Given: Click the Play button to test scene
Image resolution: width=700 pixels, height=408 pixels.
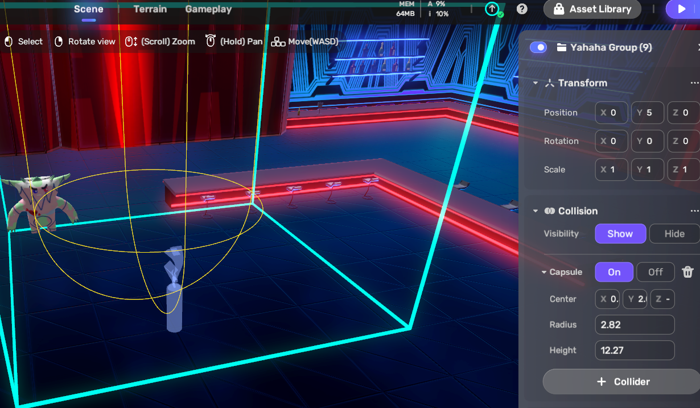Looking at the screenshot, I should [681, 9].
